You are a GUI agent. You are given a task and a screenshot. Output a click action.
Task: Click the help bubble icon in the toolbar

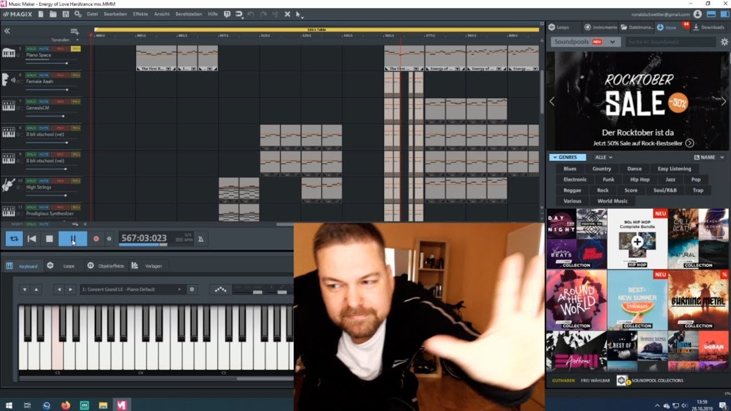227,14
